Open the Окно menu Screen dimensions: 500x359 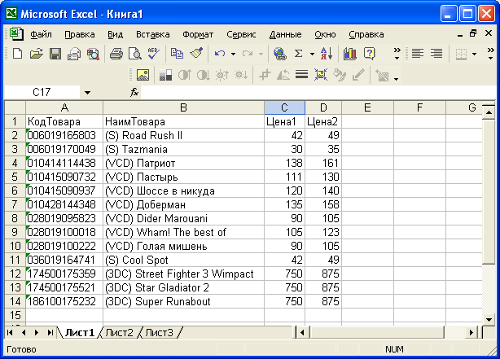pyautogui.click(x=325, y=34)
